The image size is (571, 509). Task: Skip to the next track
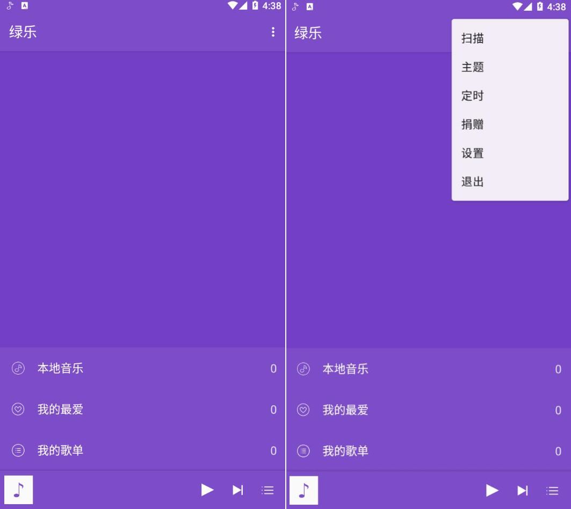[237, 490]
